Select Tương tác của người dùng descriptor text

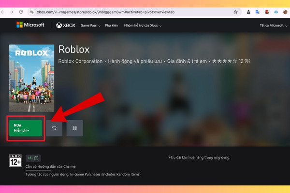pyautogui.click(x=83, y=174)
